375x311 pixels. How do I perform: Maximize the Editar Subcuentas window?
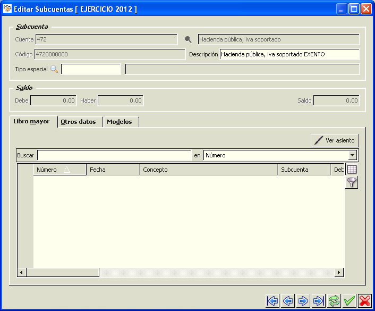click(x=354, y=9)
